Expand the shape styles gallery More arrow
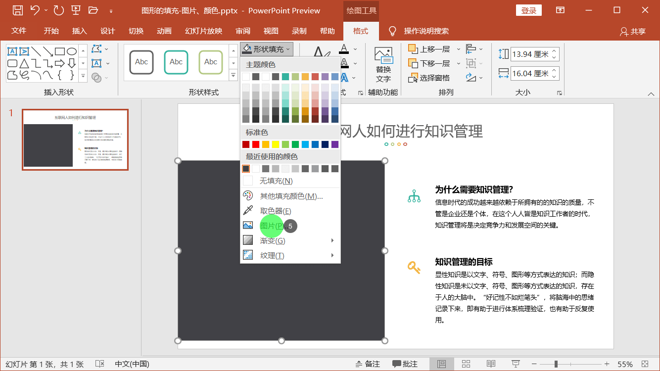Image resolution: width=660 pixels, height=371 pixels. click(x=233, y=75)
